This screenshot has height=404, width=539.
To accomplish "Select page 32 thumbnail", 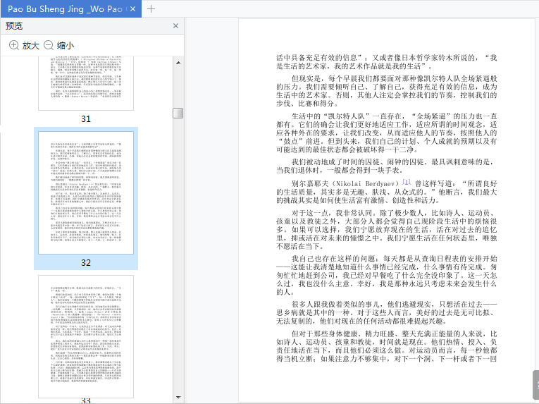I will [86, 192].
